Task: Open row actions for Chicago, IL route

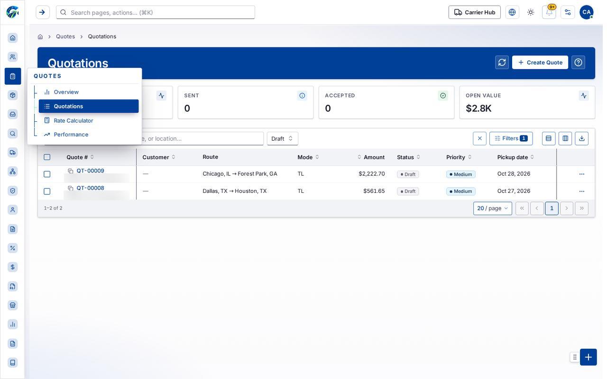Action: (x=582, y=174)
